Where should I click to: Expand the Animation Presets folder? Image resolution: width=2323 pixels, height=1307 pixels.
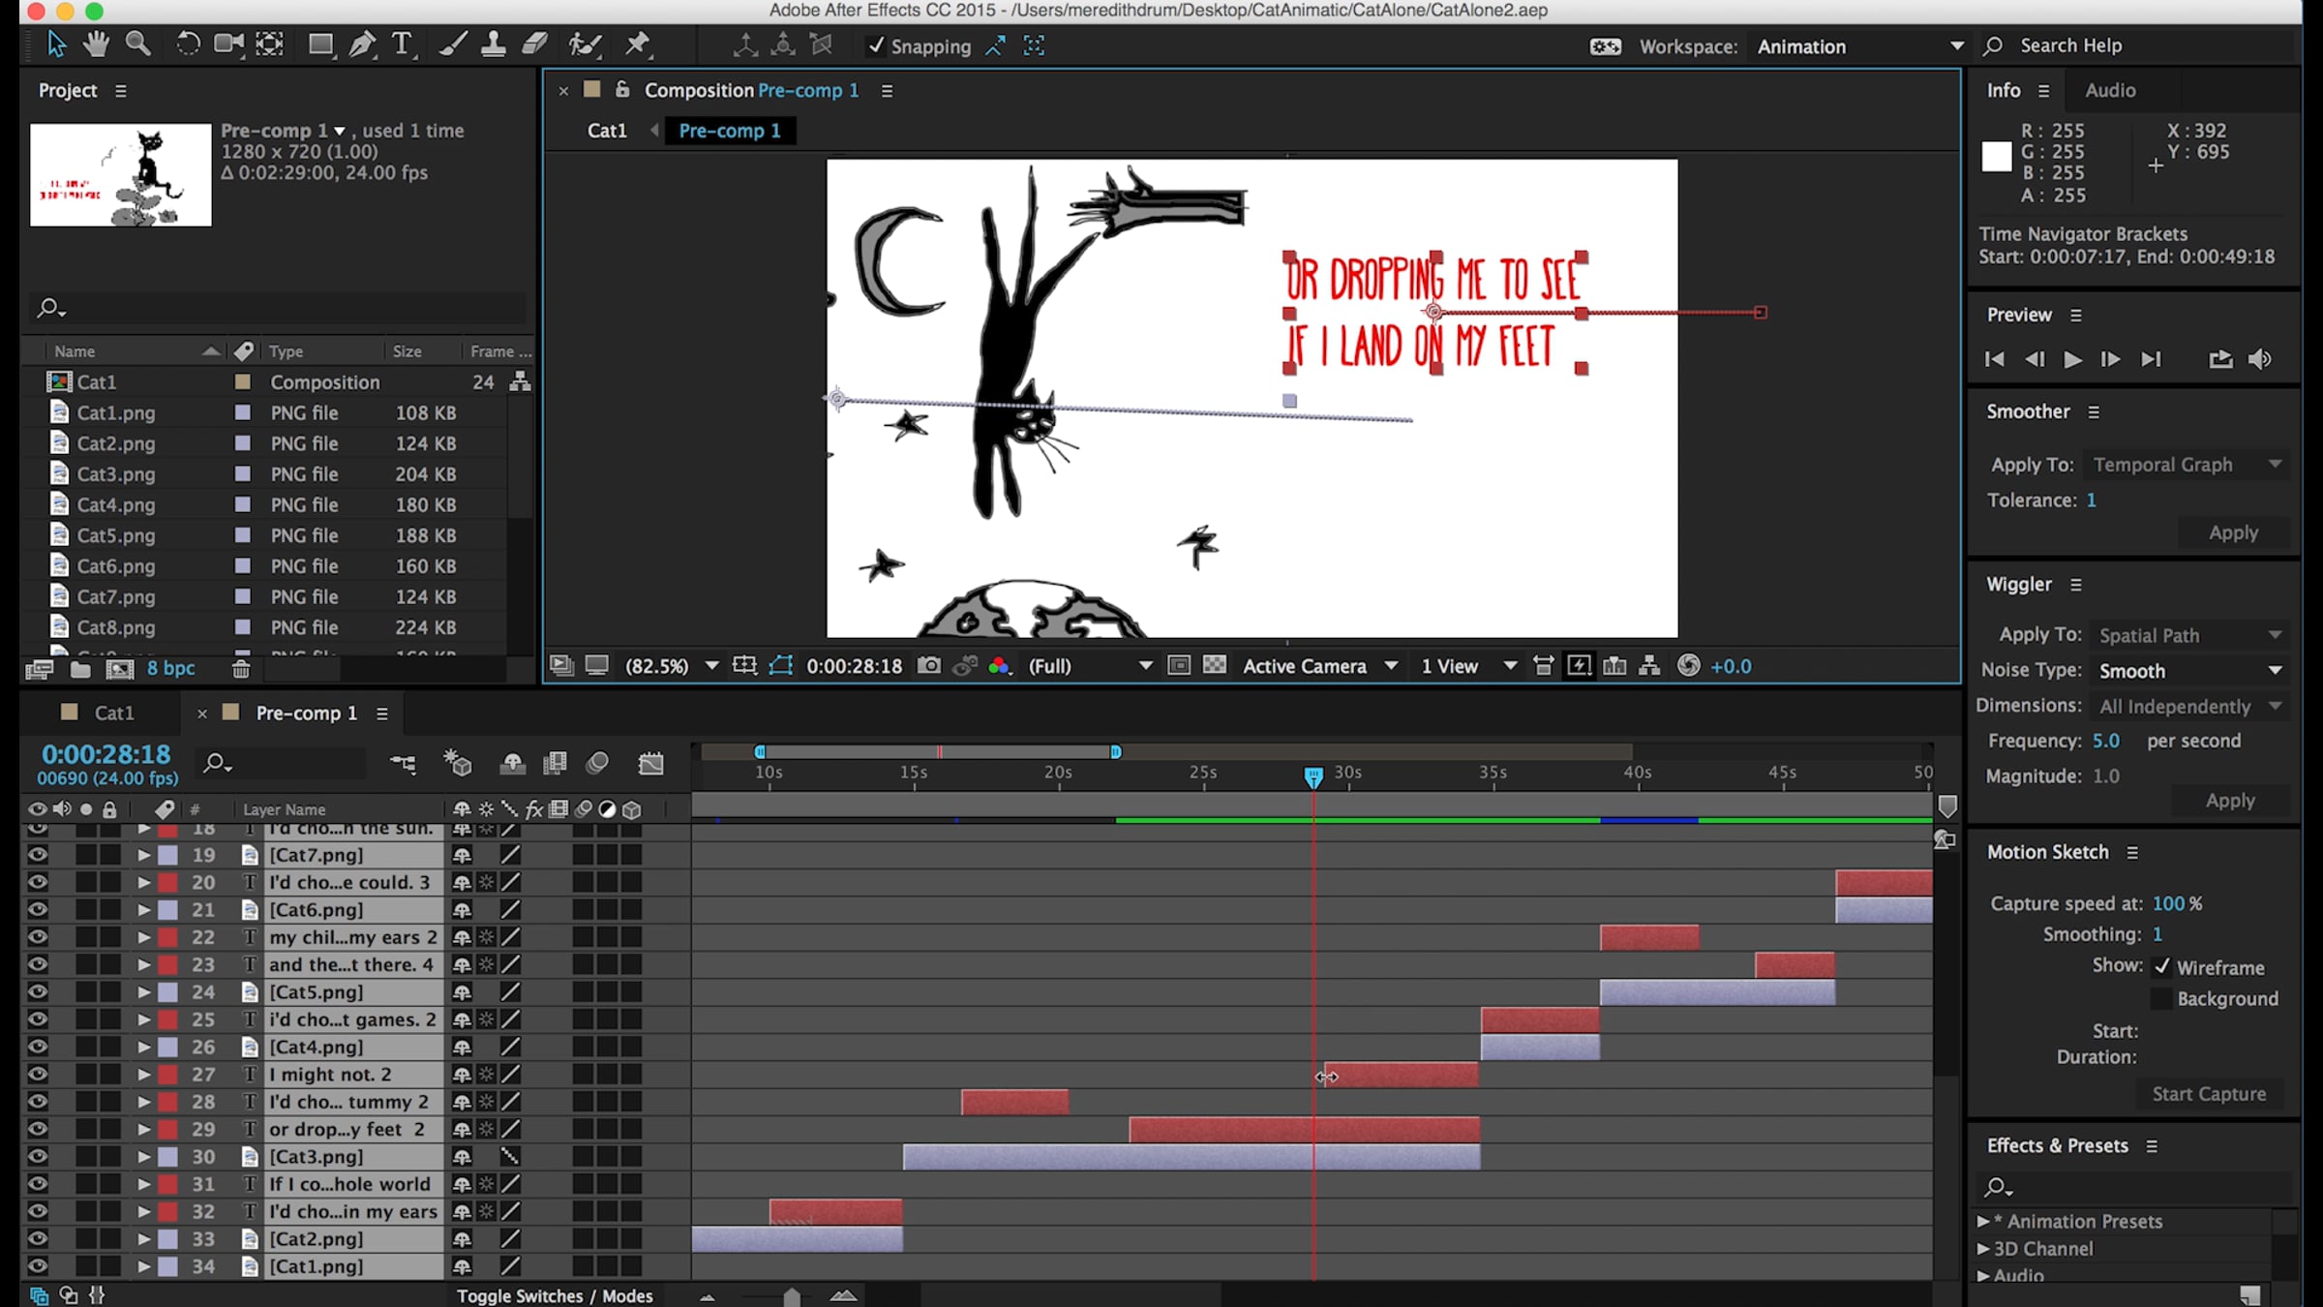tap(1983, 1221)
